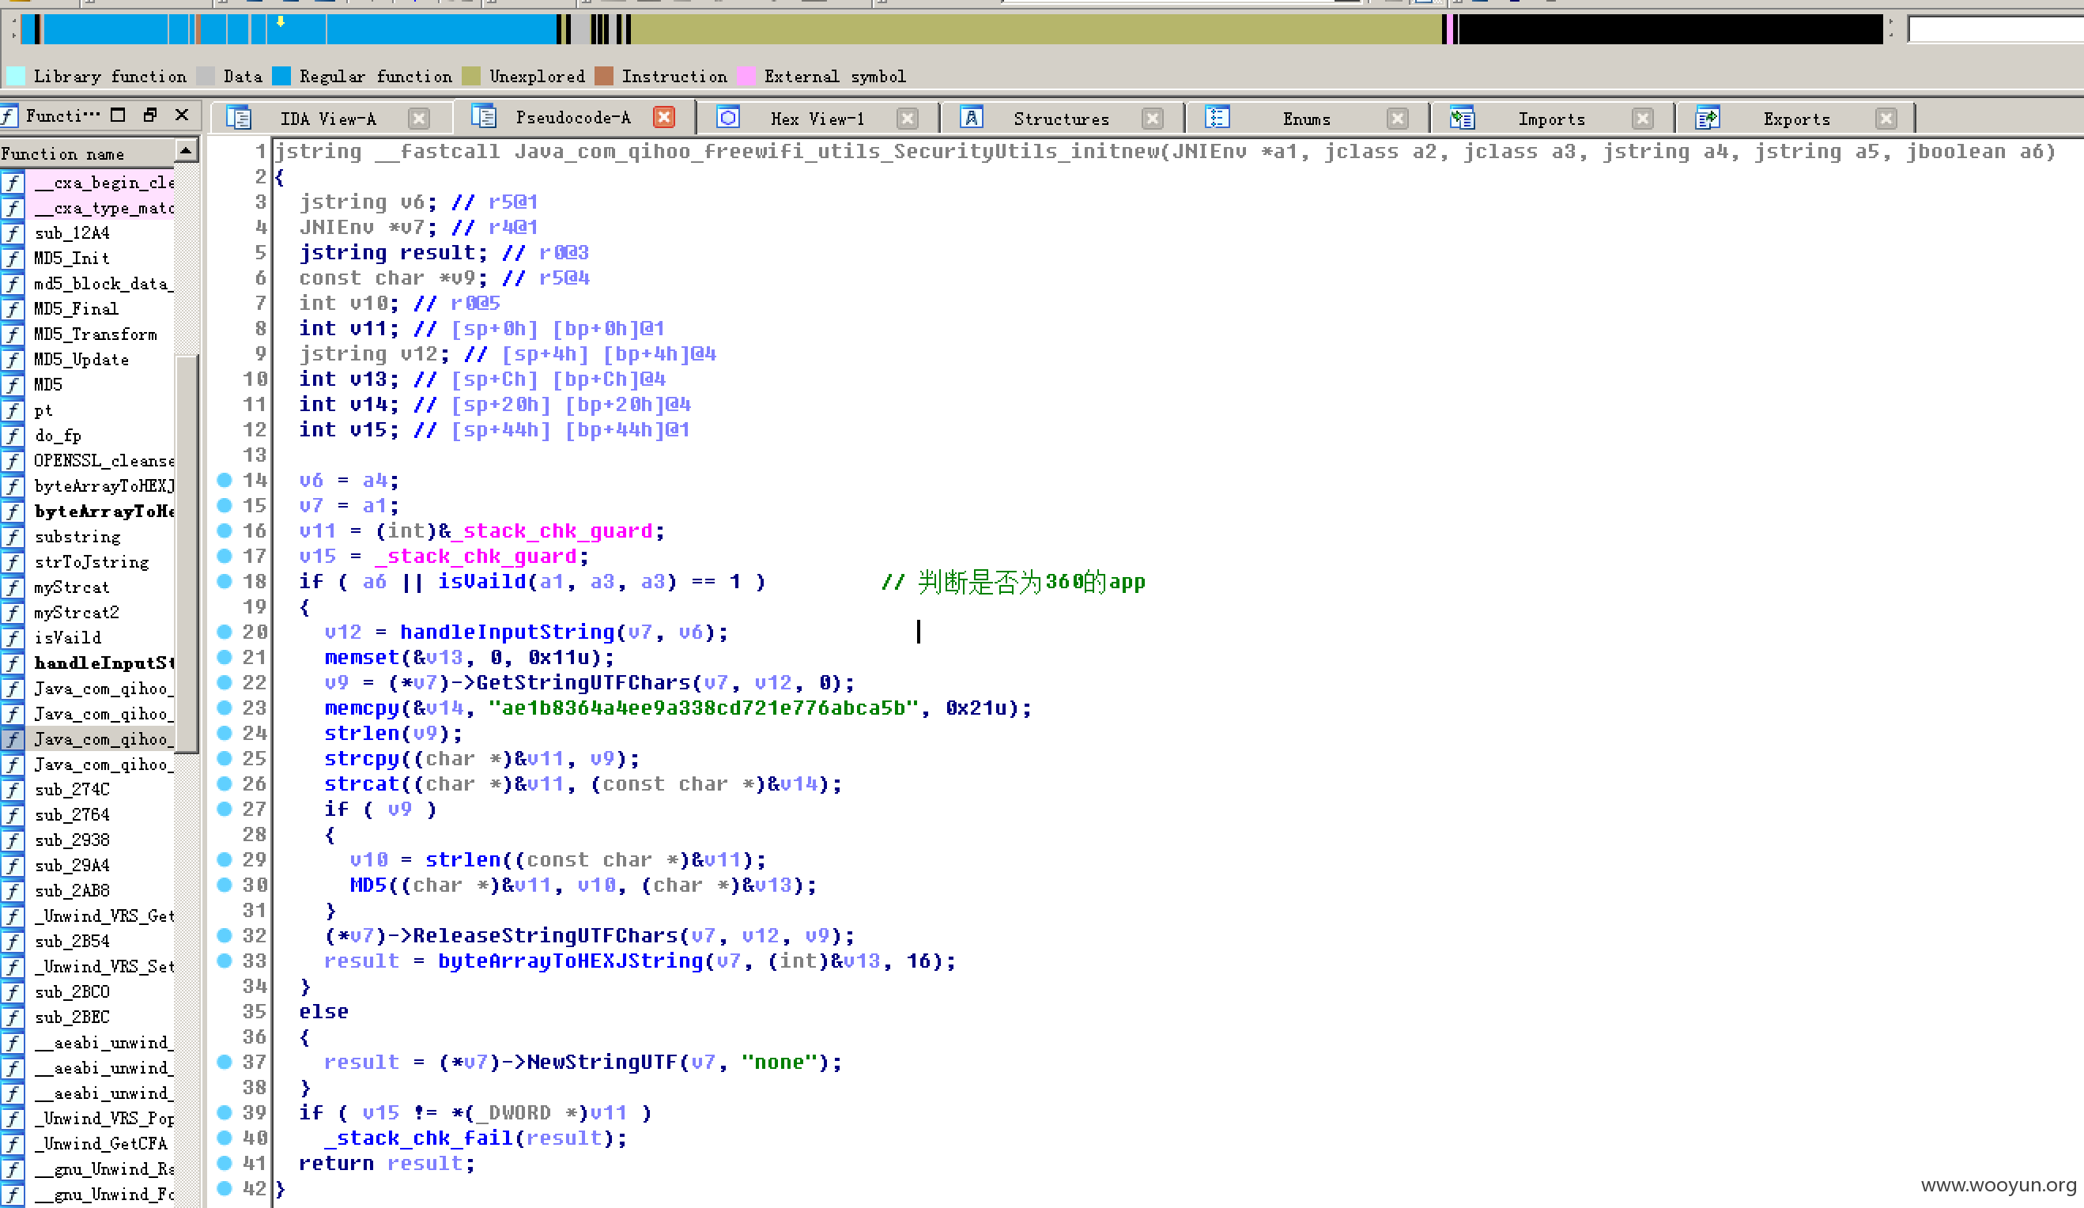This screenshot has height=1208, width=2084.
Task: Select the isVaild function in list
Action: point(68,637)
